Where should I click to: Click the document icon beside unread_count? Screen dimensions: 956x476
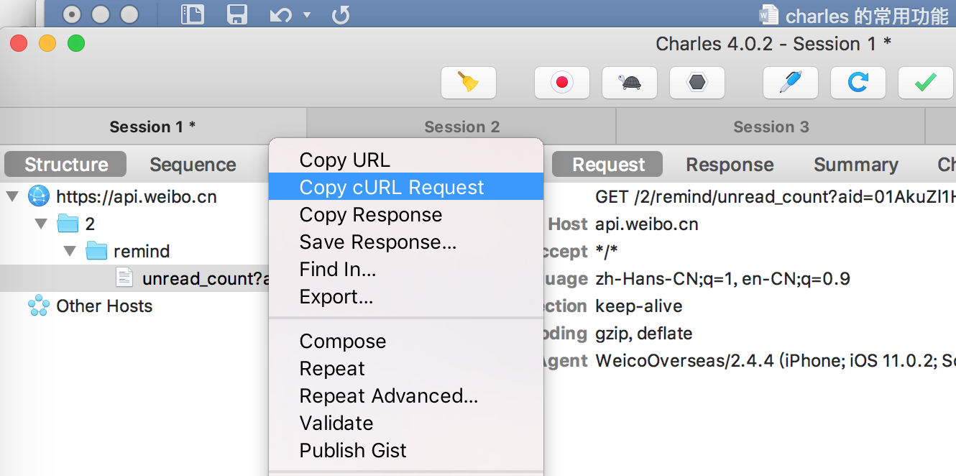(x=124, y=278)
